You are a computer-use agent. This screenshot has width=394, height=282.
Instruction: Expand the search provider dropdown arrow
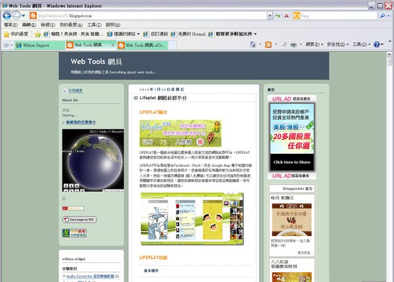tap(389, 16)
